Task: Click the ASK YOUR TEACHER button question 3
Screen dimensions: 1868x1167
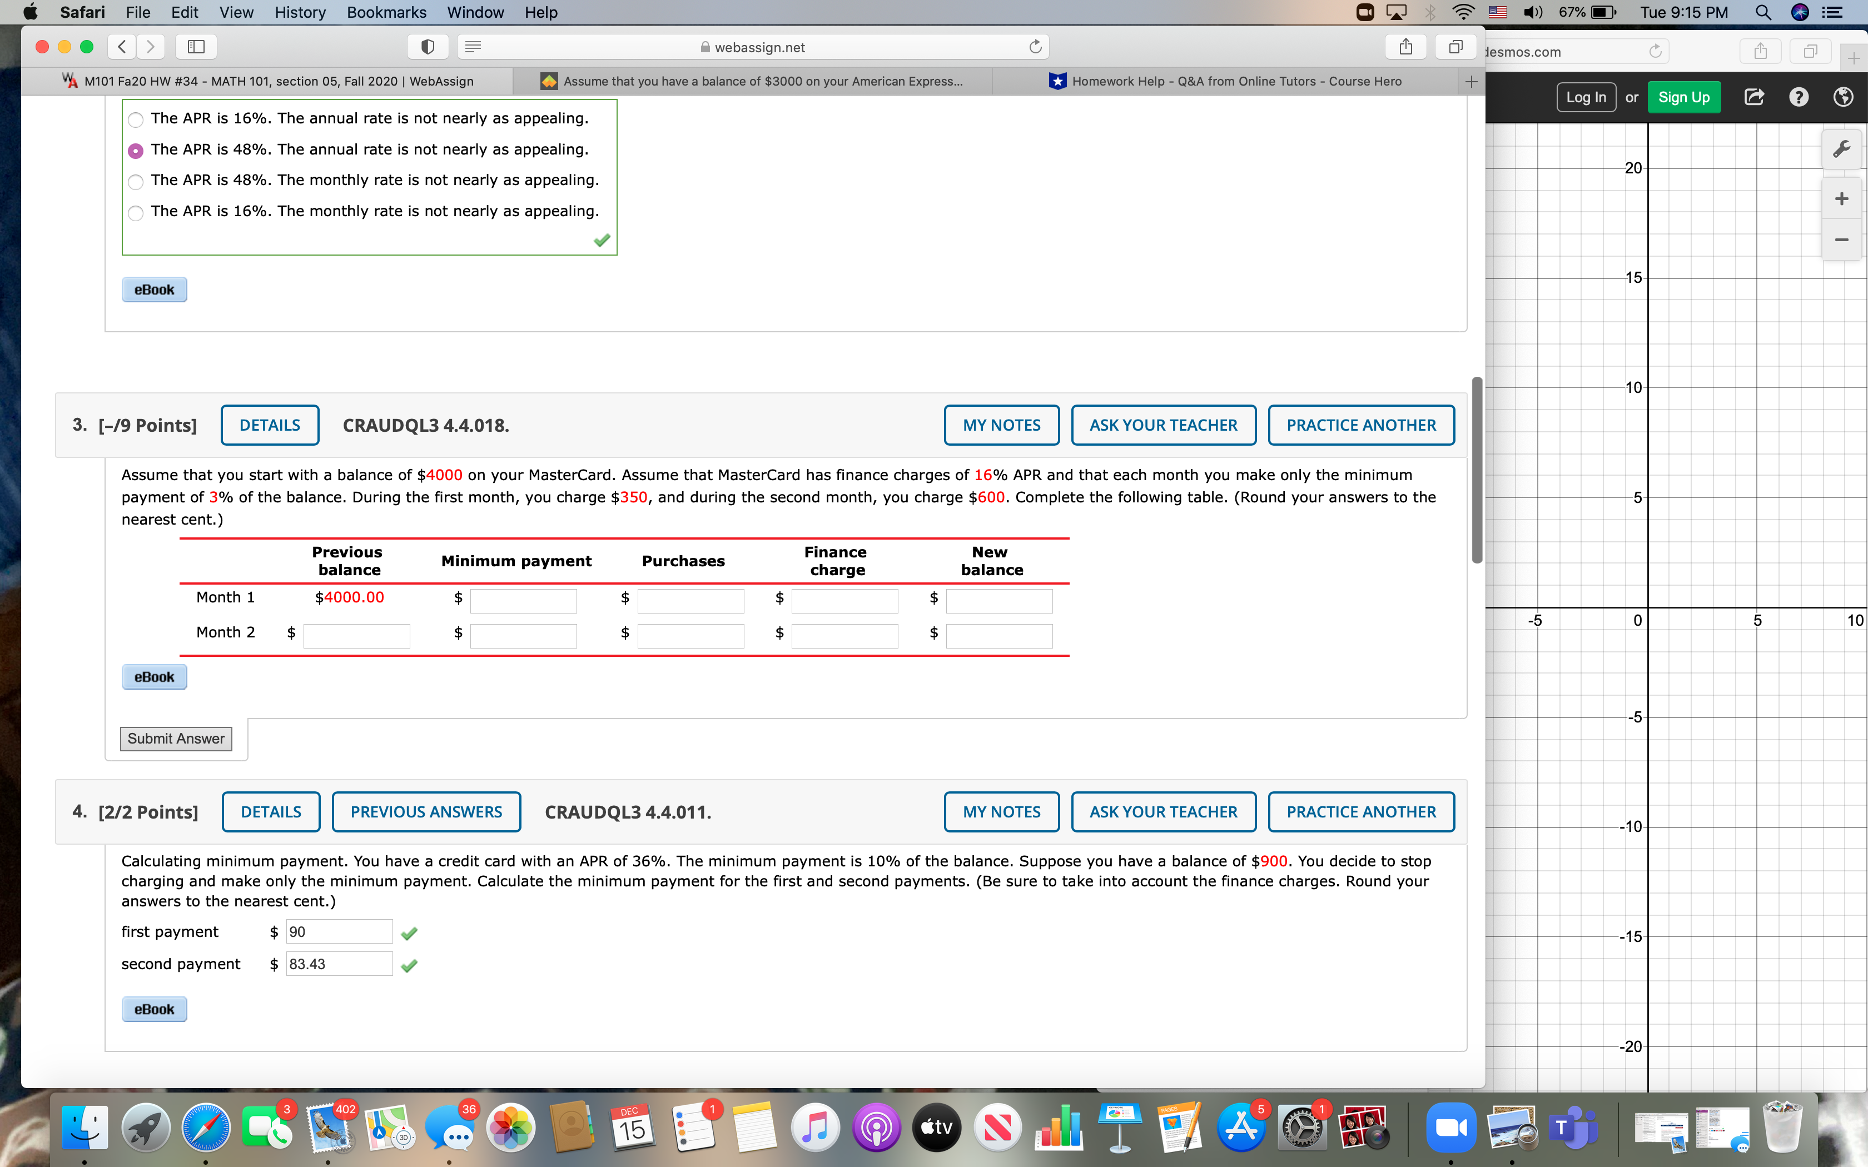Action: (x=1163, y=425)
